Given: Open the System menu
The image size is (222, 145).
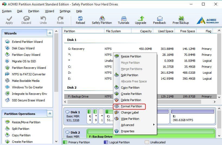Looking at the screenshot, I should click(x=7, y=11).
